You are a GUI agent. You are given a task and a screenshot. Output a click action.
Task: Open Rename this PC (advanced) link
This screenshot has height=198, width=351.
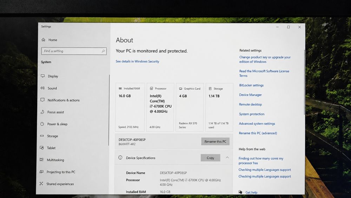[258, 133]
